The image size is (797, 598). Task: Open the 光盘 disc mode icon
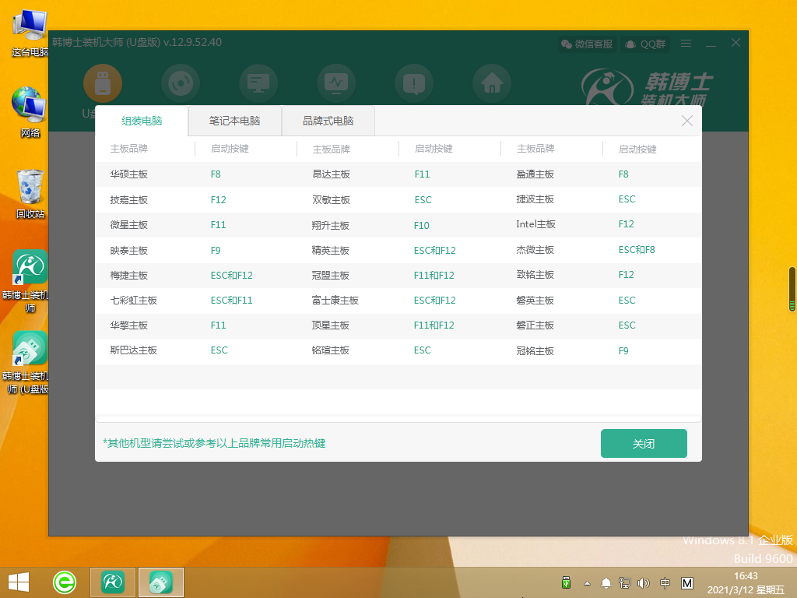[x=181, y=83]
